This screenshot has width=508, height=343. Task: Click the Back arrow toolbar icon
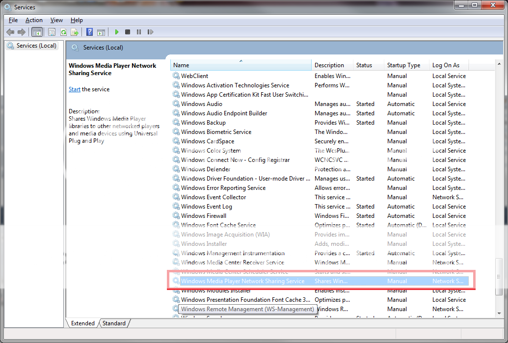(x=10, y=32)
